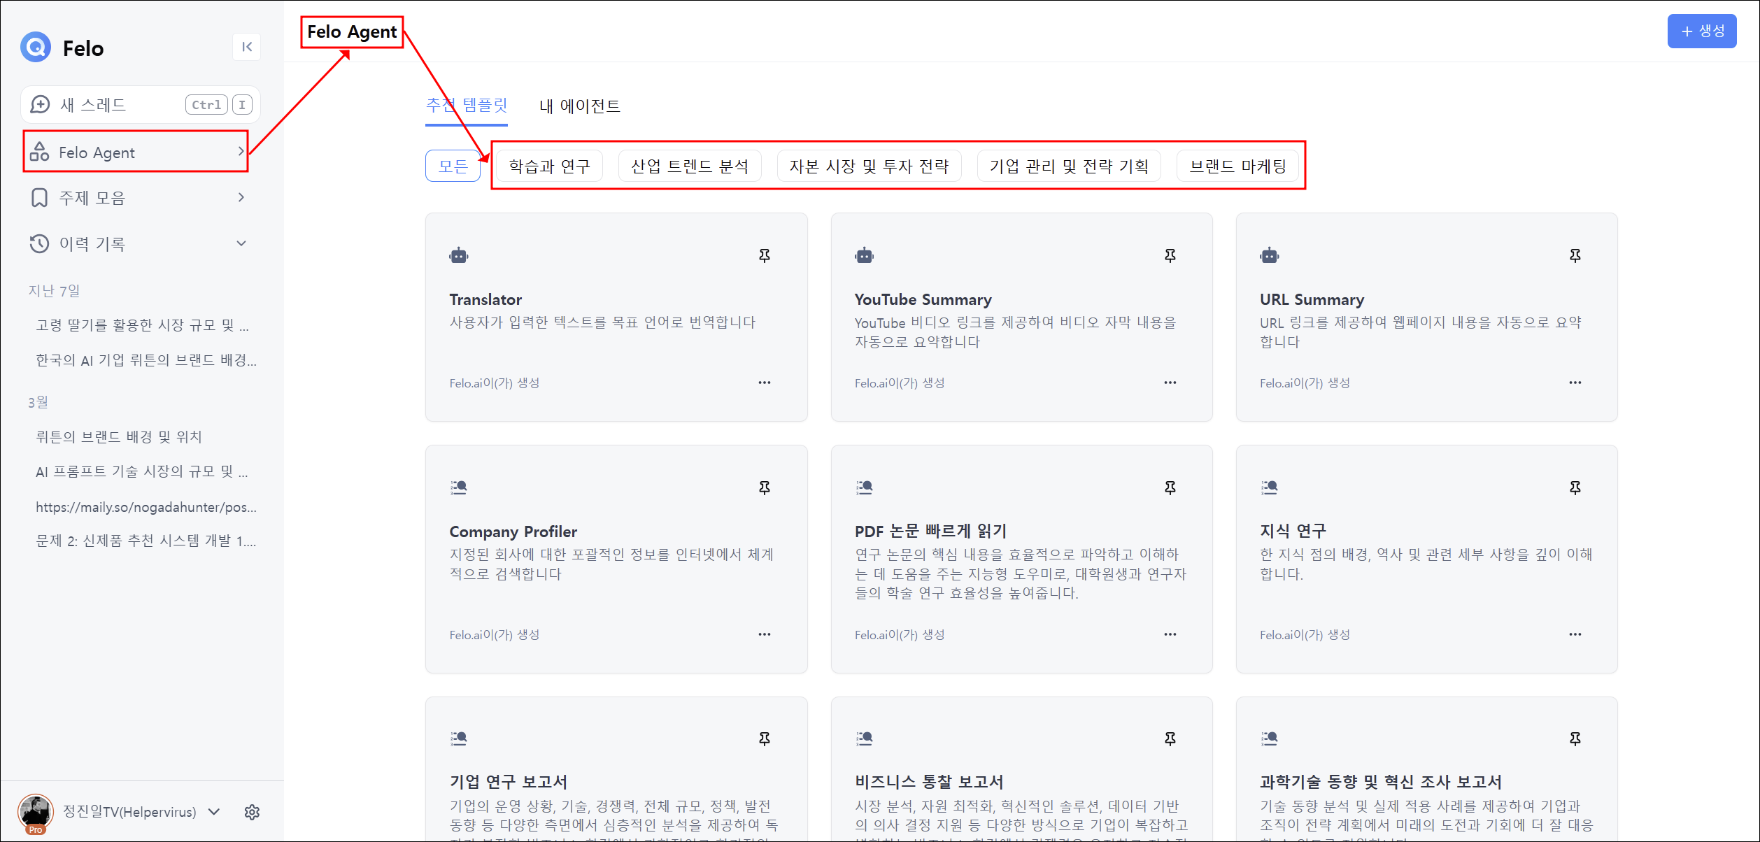Filter by 브랜드 마케팅 category
Viewport: 1760px width, 842px height.
(1238, 166)
